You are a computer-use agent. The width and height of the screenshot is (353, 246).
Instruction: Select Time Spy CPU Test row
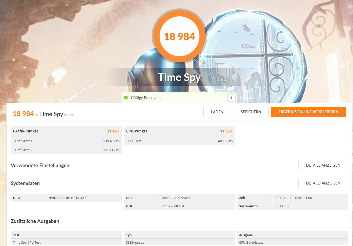pyautogui.click(x=66, y=242)
